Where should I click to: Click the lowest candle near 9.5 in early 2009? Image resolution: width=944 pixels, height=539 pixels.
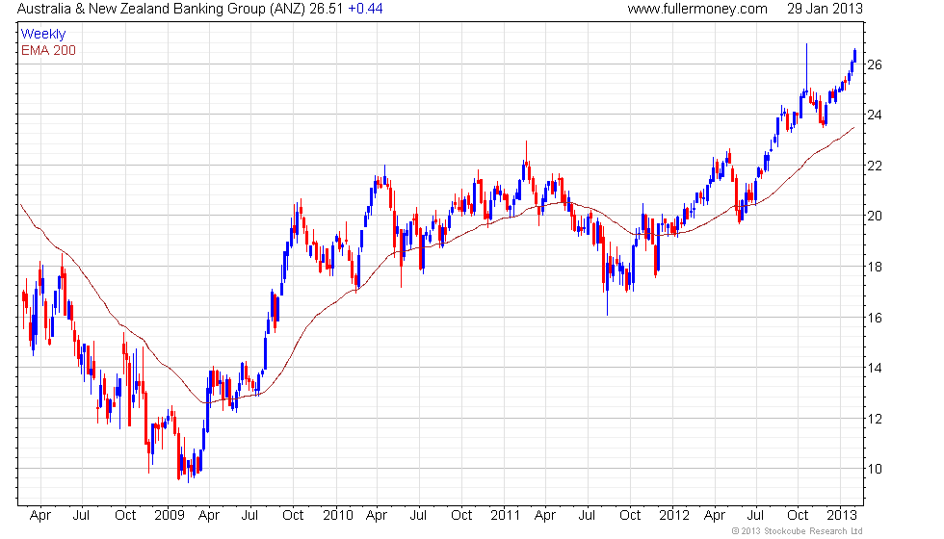[188, 471]
